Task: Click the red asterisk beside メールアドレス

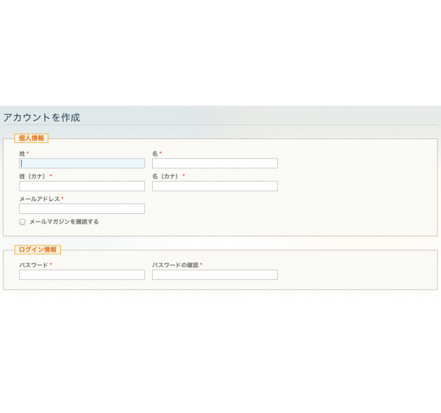Action: tap(63, 198)
